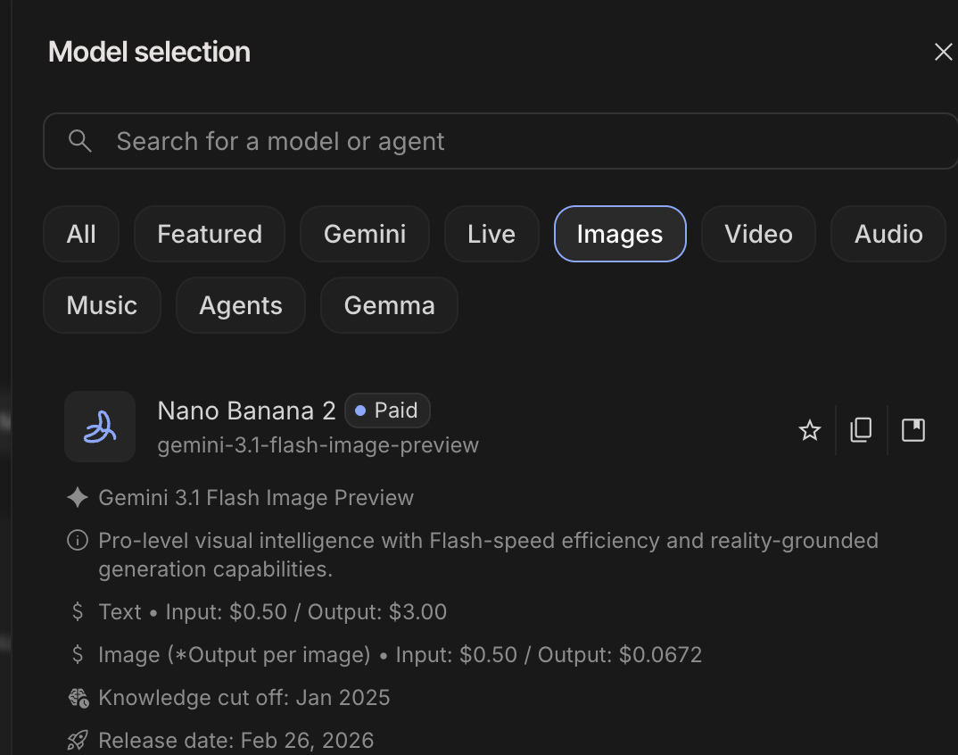
Task: Copy the Nano Banana 2 model ID
Action: pyautogui.click(x=862, y=430)
